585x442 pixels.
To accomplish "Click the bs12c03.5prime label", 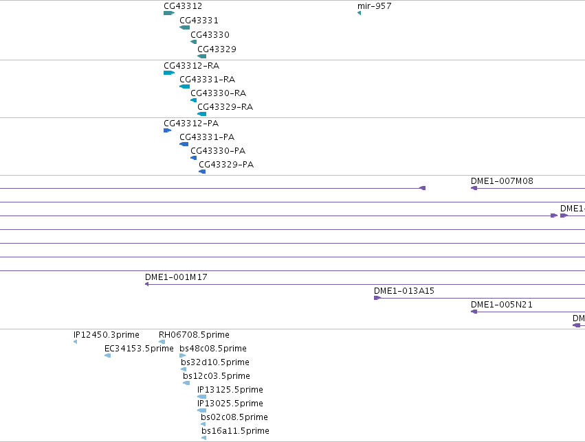I will [217, 376].
